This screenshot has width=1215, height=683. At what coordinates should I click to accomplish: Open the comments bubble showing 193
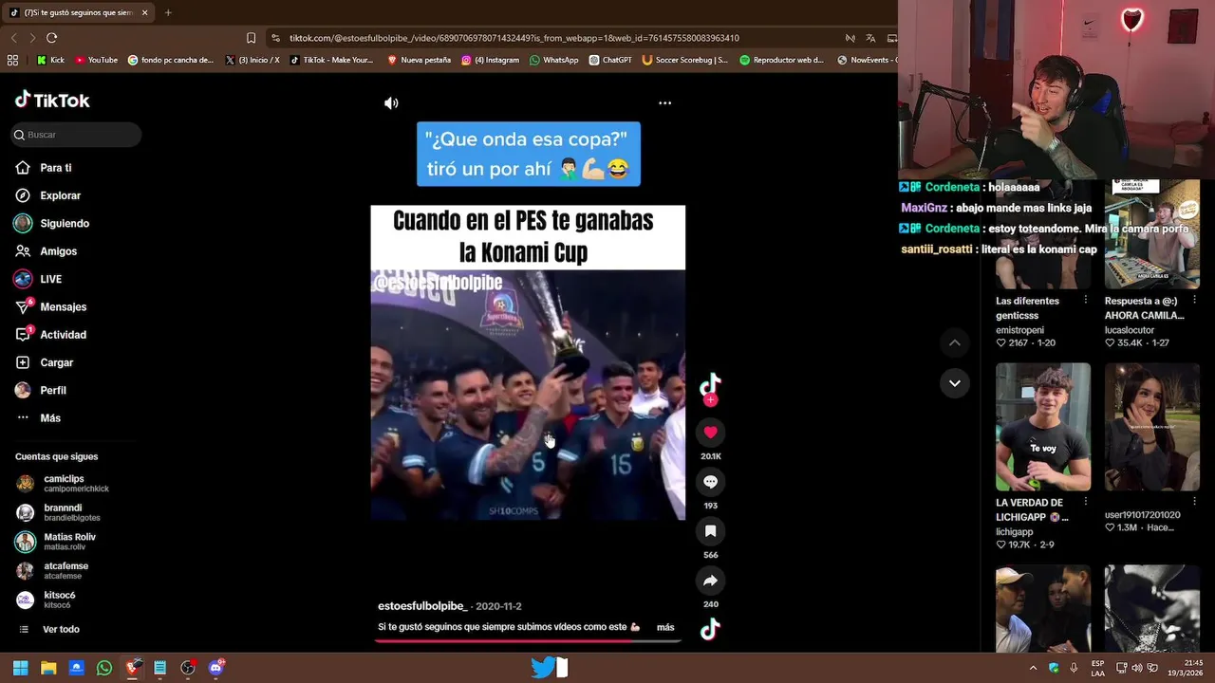(x=710, y=482)
